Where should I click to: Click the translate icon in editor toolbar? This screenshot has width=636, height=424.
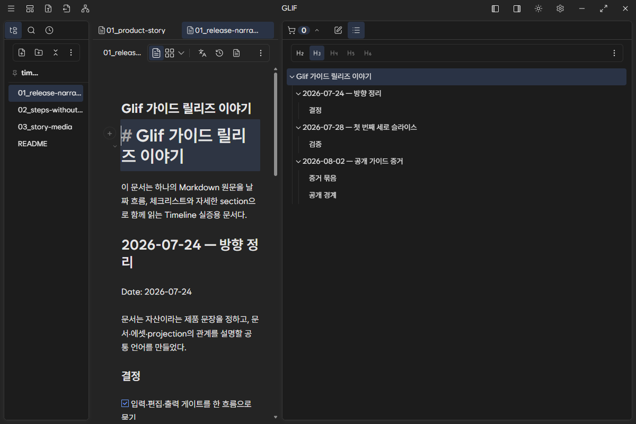coord(202,53)
